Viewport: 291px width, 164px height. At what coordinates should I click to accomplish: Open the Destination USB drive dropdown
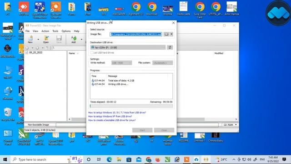tap(128, 47)
